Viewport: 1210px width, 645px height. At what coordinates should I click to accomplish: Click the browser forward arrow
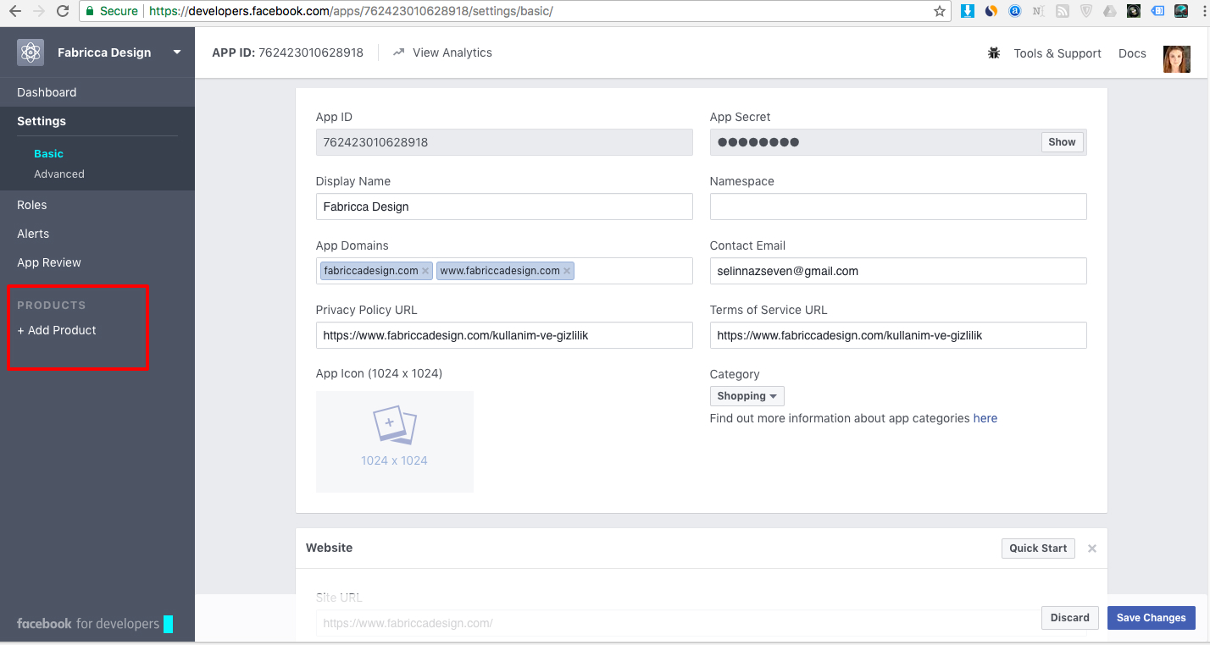38,11
